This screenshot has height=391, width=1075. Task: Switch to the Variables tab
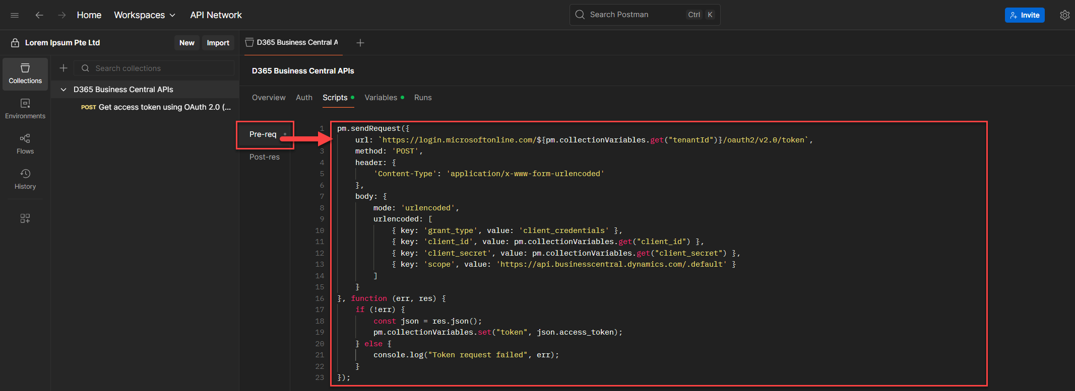pyautogui.click(x=384, y=98)
